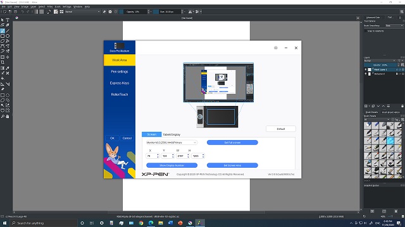Select the Fill bucket tool
Screen dimensions: 405x227
pos(3,78)
